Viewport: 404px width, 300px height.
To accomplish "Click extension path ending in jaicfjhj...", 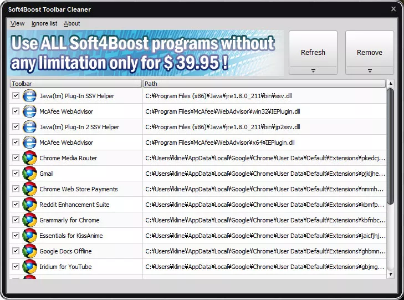I will pos(265,236).
